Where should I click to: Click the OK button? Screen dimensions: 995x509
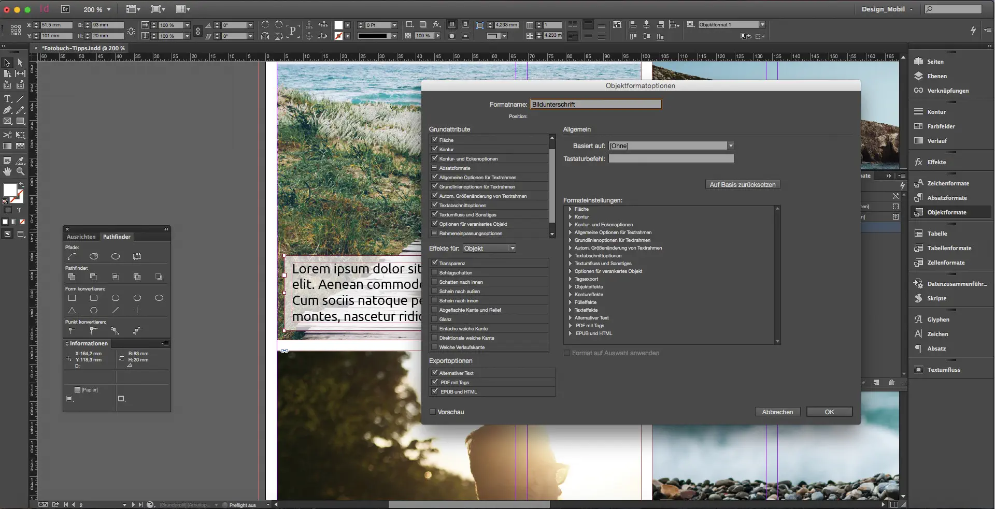(x=829, y=412)
